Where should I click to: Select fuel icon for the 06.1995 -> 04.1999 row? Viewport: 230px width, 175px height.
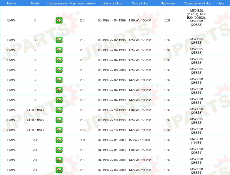point(59,60)
